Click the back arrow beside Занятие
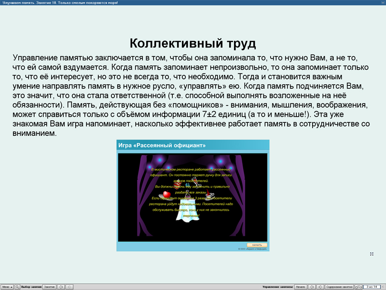The height and width of the screenshot is (290, 386). point(61,286)
